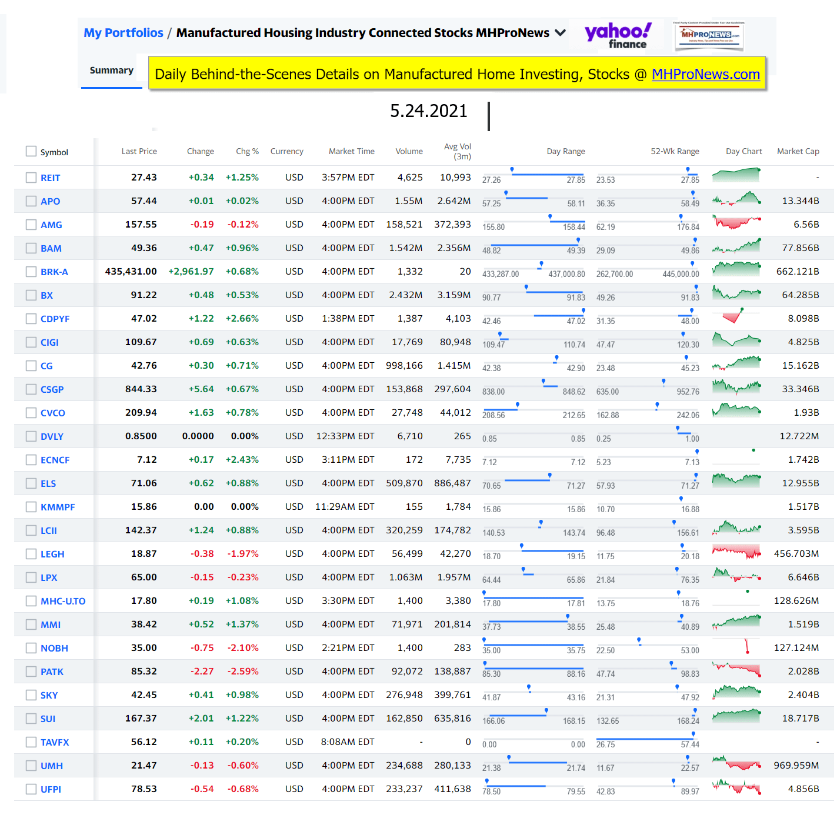Sort by Market Cap column header

pos(798,152)
